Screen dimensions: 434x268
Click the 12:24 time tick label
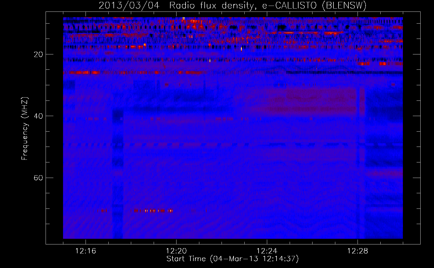pos(267,251)
